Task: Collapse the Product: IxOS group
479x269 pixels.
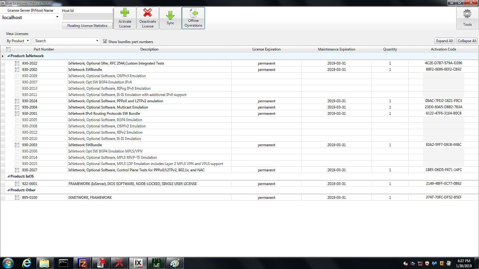Action: [x=8, y=176]
